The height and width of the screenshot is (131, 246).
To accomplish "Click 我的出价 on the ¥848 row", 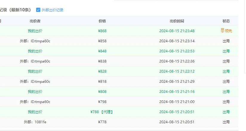I will pyautogui.click(x=35, y=51).
